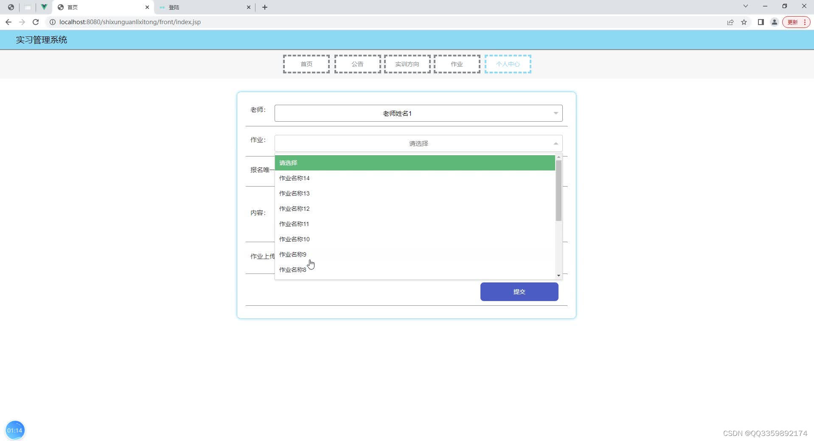Click the dropdown list scrollbar thumb
The width and height of the screenshot is (814, 441).
click(559, 190)
